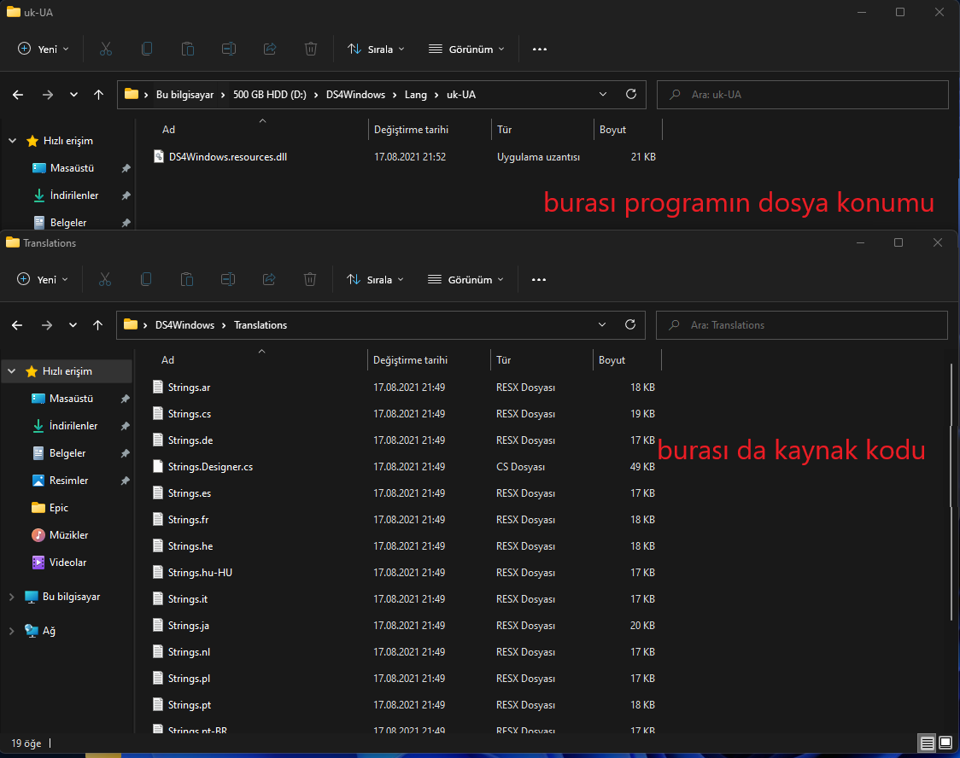Screen dimensions: 960x758
Task: Click search box in uk-UA window
Action: tap(803, 95)
